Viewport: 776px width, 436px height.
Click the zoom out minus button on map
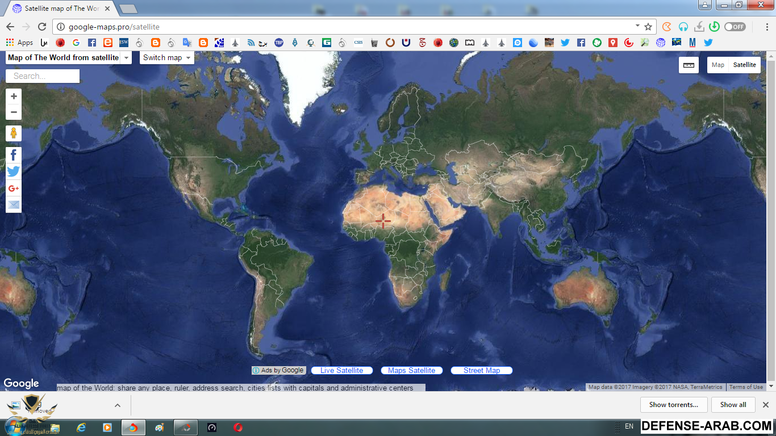pyautogui.click(x=14, y=112)
